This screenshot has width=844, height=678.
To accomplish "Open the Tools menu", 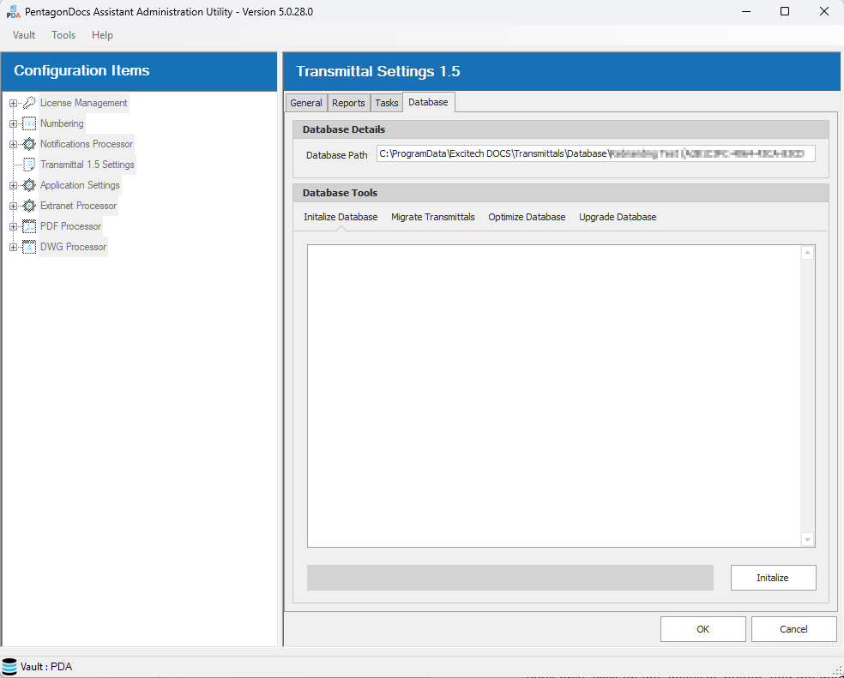I will (63, 35).
